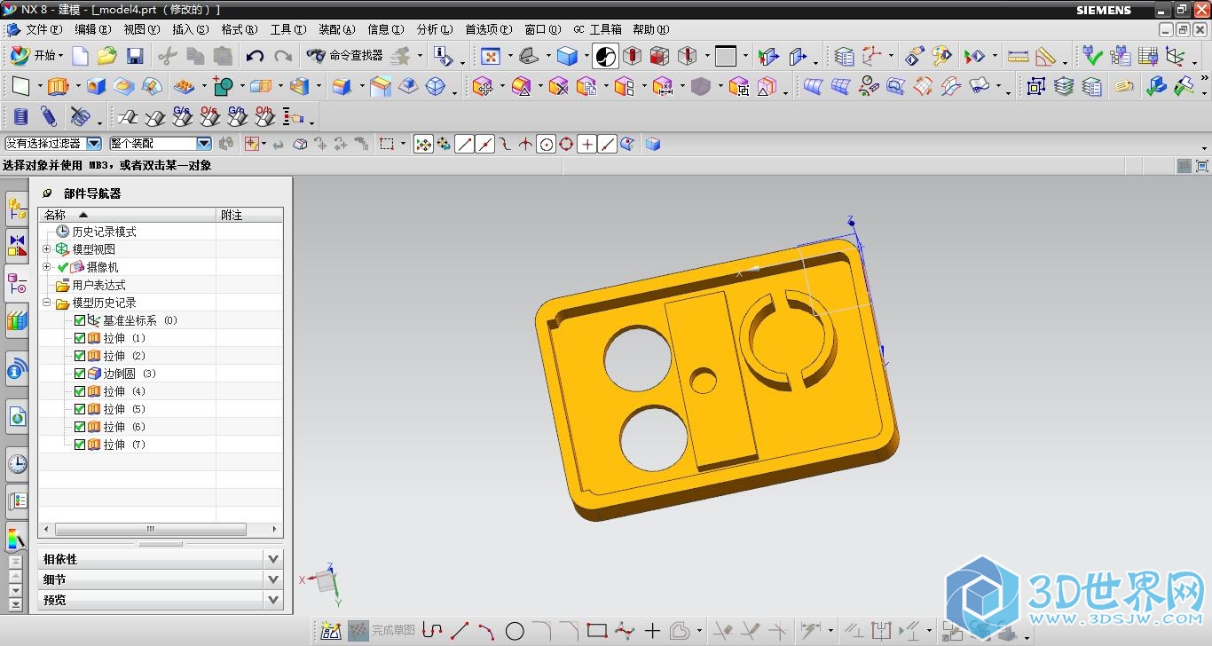1212x646 pixels.
Task: Click the Part Navigator horizontal scrollbar
Action: tap(151, 529)
